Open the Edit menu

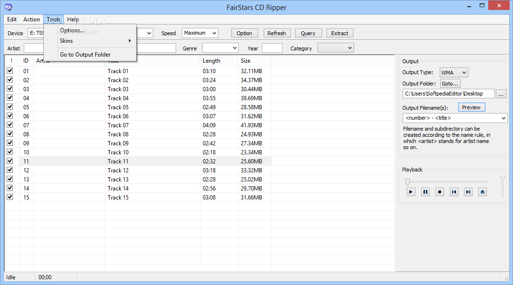[12, 19]
